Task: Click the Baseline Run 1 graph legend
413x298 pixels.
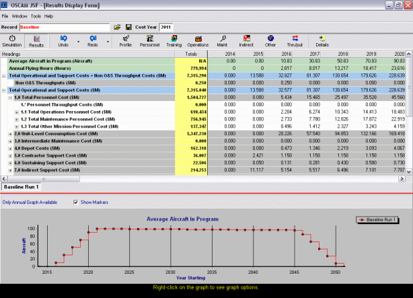Action: 377,220
